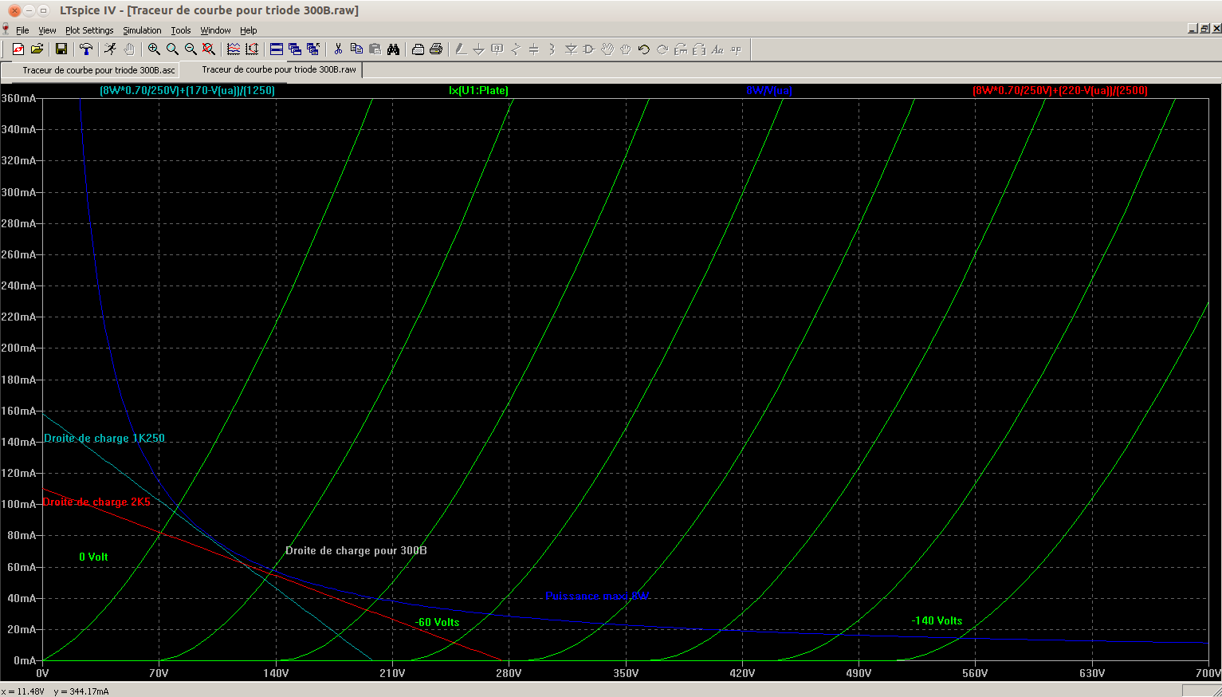Switch to the 300B.raw waveform tab

click(x=271, y=69)
